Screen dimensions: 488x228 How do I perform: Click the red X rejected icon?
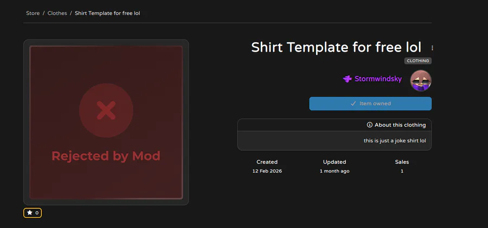click(106, 111)
